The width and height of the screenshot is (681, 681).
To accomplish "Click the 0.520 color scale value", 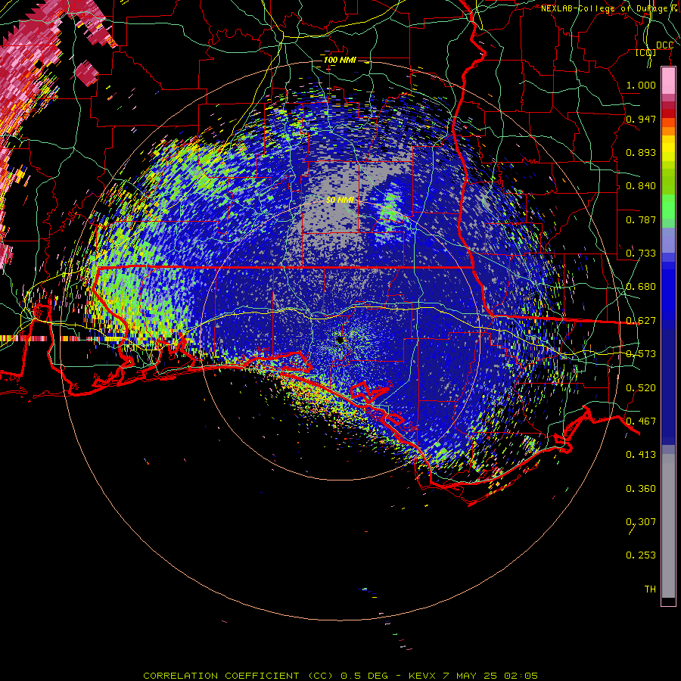I will (x=641, y=388).
